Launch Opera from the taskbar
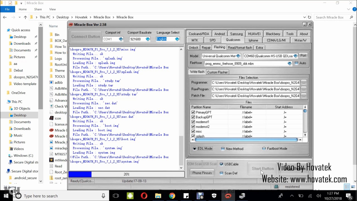This screenshot has height=201, width=357. click(144, 196)
